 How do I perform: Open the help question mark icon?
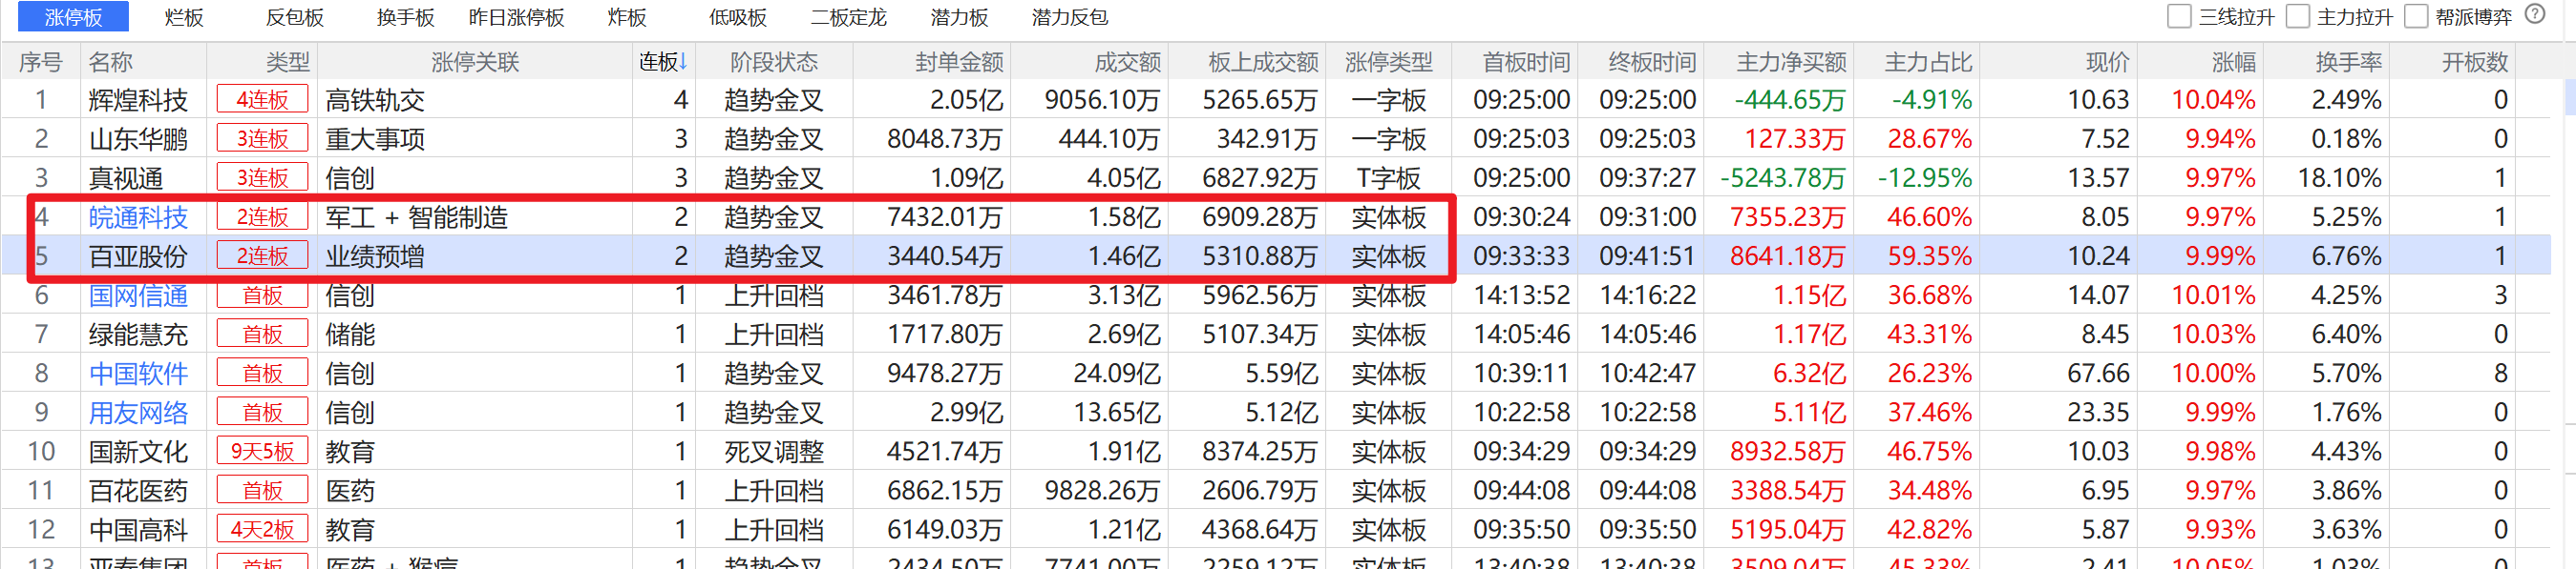tap(2535, 14)
